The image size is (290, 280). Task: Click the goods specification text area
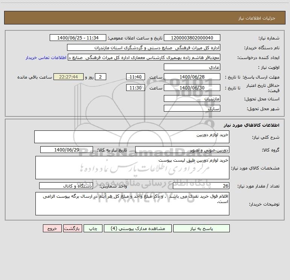click(x=132, y=168)
